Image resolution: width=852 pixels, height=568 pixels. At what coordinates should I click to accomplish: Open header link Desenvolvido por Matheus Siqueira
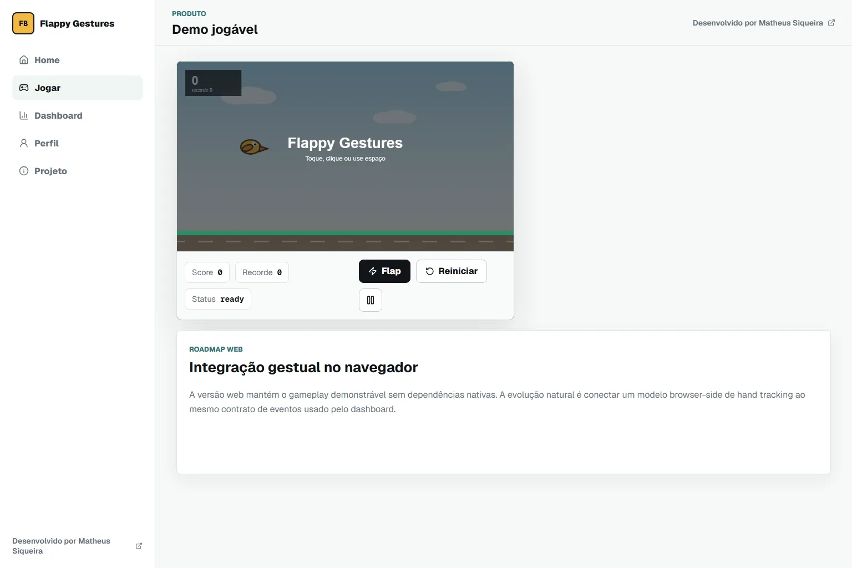tap(764, 23)
